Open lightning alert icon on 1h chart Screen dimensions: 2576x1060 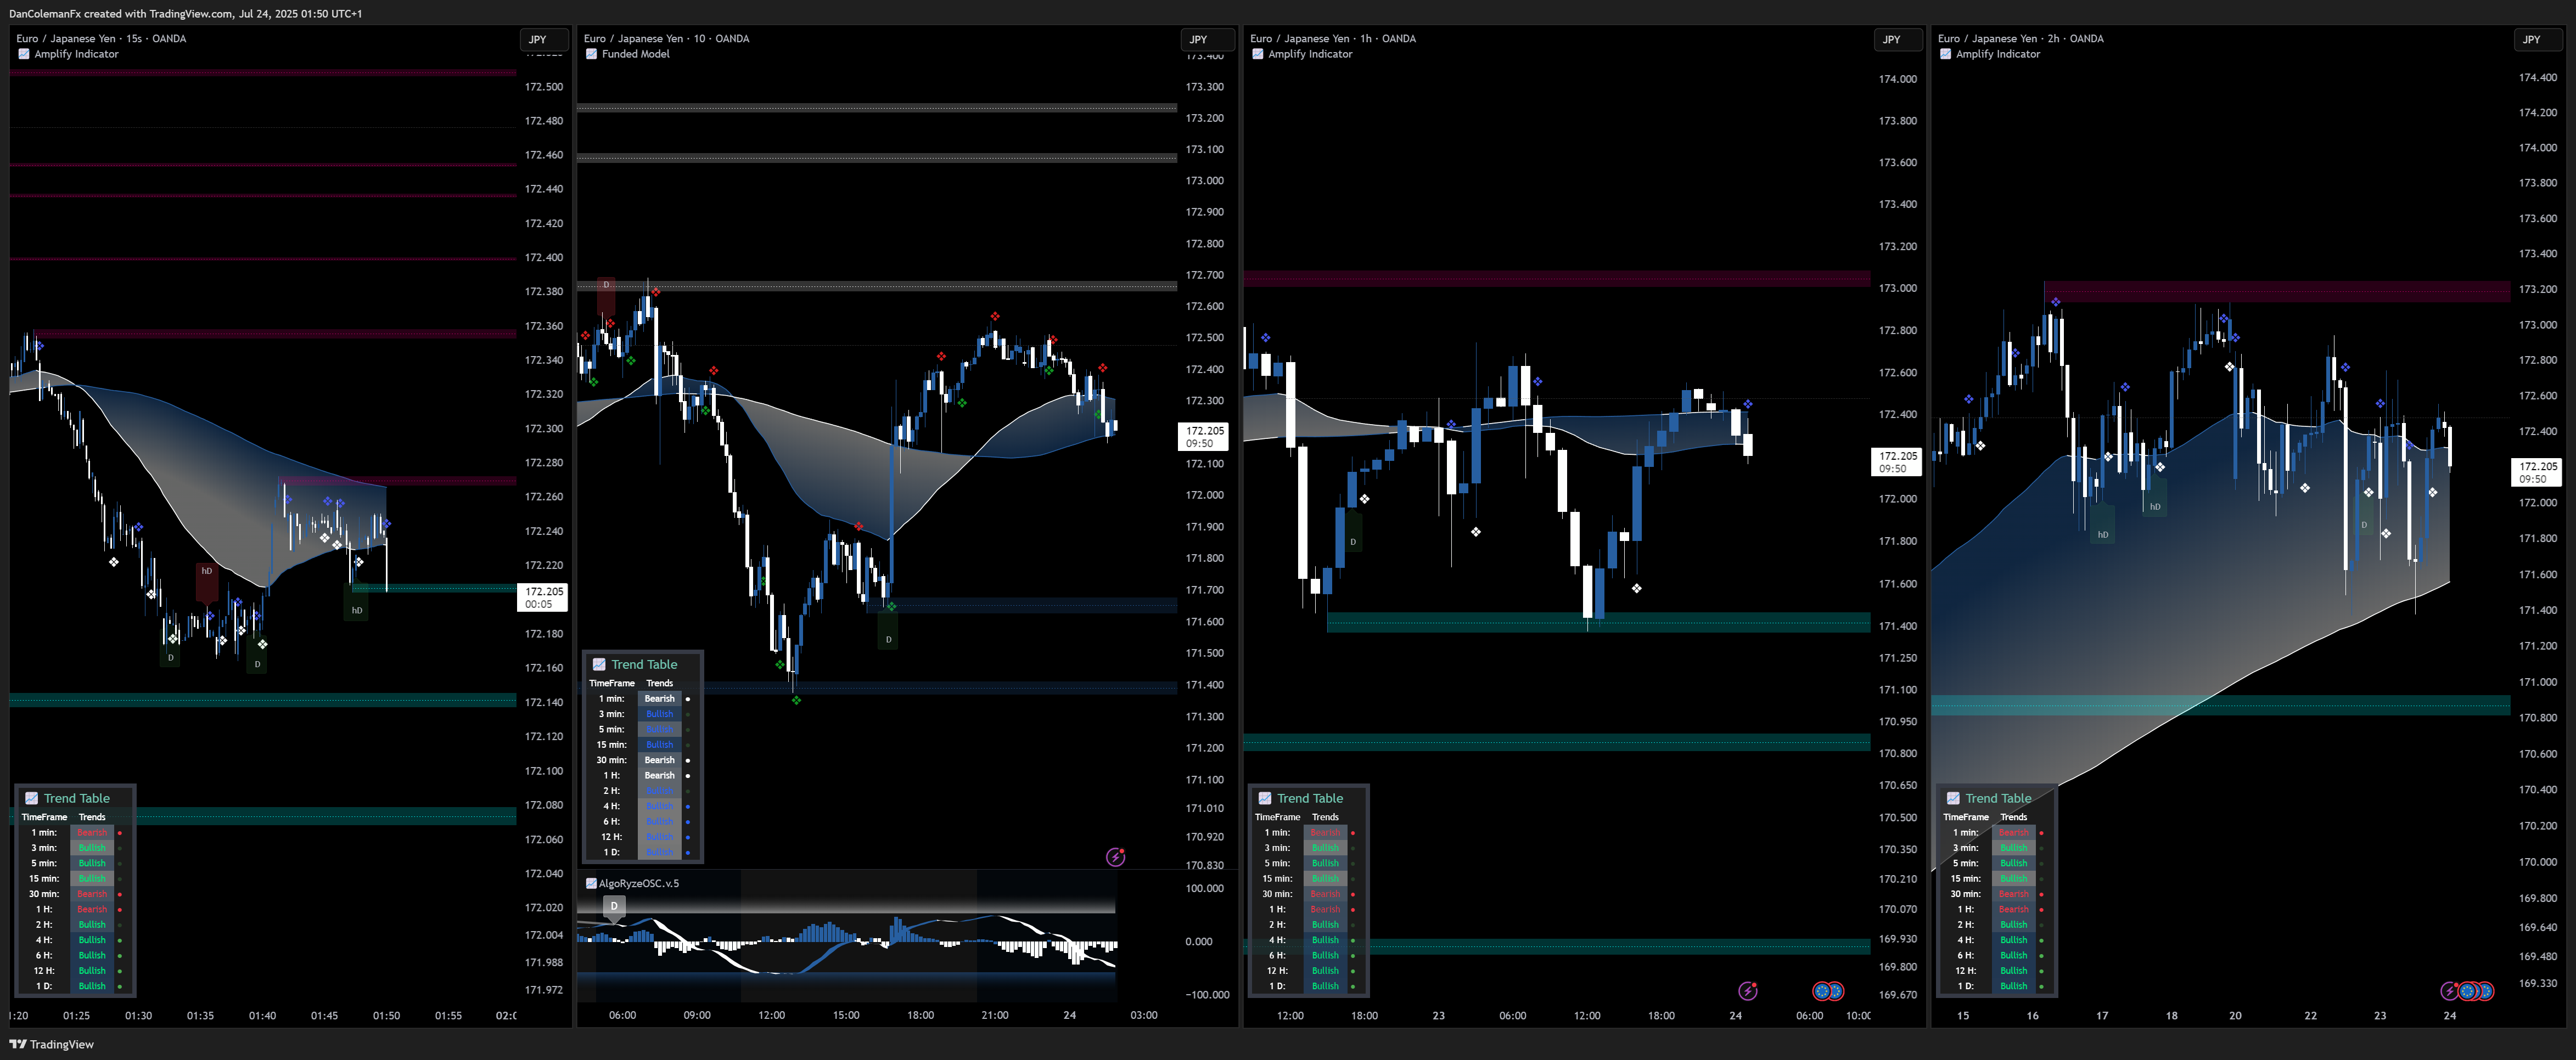click(1748, 991)
